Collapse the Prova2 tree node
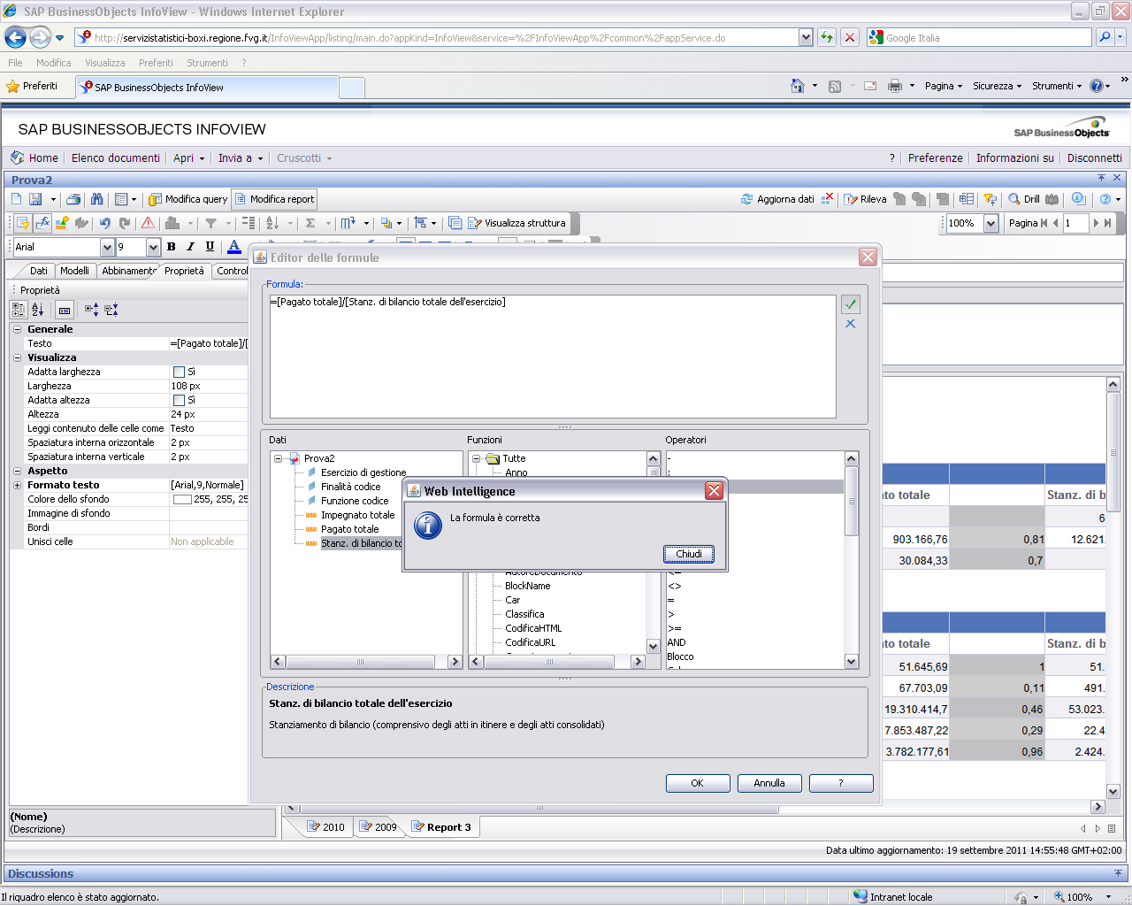 (278, 458)
